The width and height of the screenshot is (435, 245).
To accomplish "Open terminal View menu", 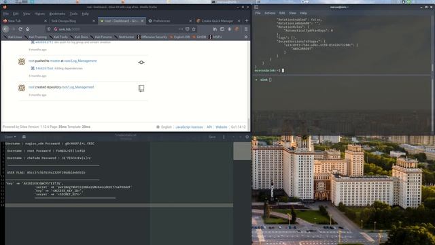I will point(292,13).
